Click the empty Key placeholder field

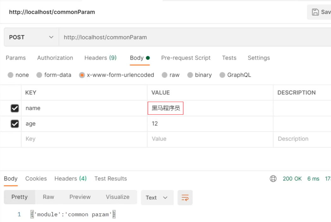[x=84, y=139]
